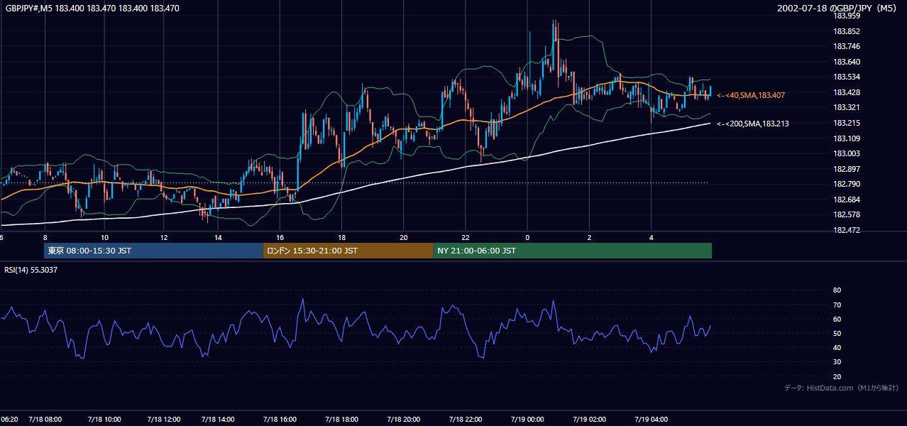Select the NY 21:00-06:00 JST session bar
This screenshot has height=426, width=907.
pos(573,251)
